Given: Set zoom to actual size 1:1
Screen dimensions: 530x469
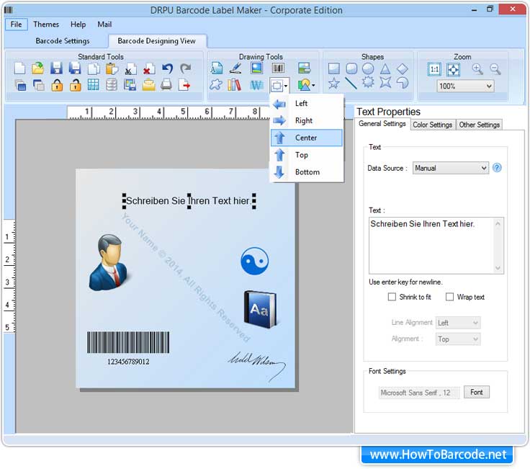Looking at the screenshot, I should pyautogui.click(x=434, y=69).
